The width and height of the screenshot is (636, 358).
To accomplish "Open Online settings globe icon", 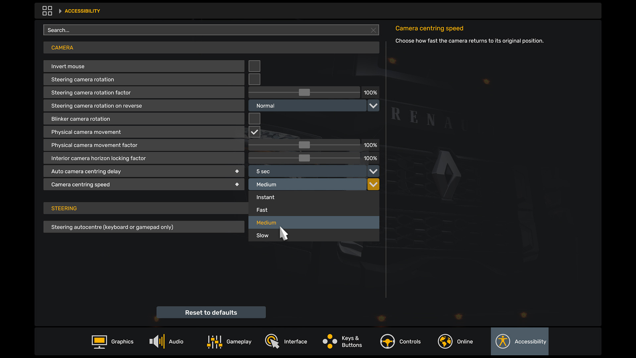I will [445, 341].
